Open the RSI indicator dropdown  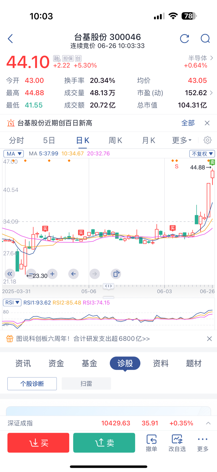(x=12, y=302)
